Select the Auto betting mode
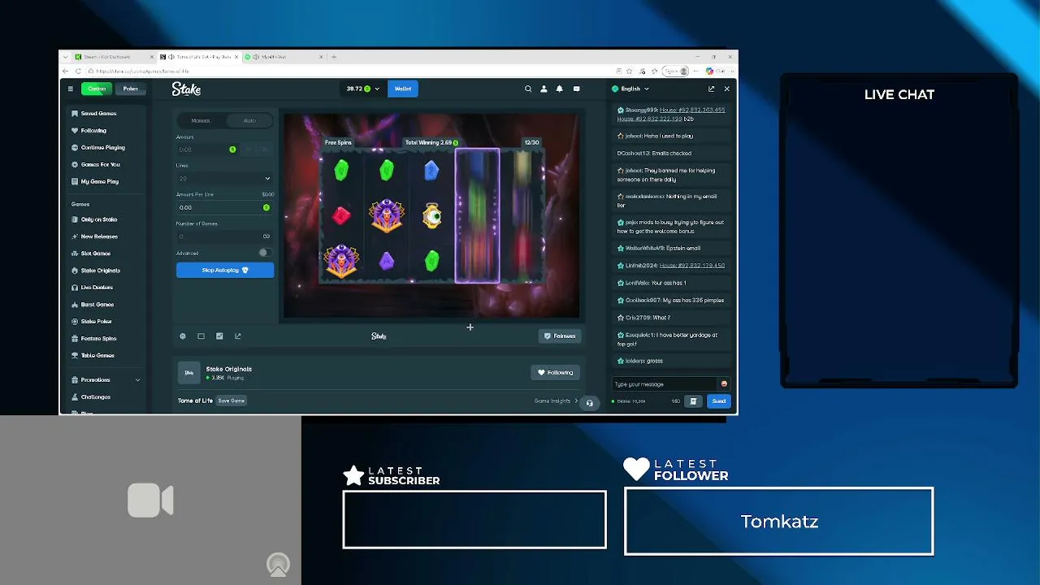 point(249,121)
